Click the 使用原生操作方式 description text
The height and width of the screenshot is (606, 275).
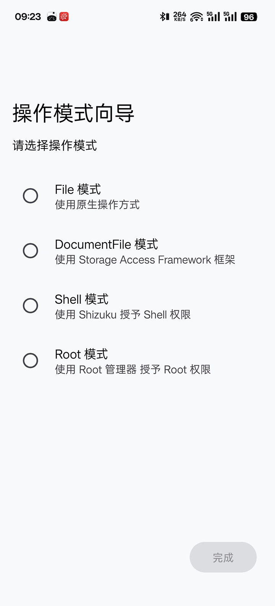point(97,205)
